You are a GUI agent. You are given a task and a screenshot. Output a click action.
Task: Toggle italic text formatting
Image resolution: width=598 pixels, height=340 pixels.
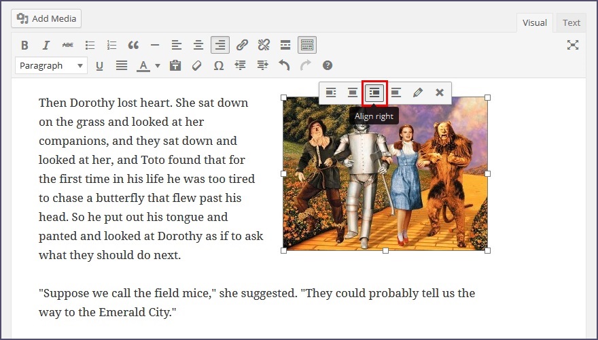pyautogui.click(x=46, y=46)
